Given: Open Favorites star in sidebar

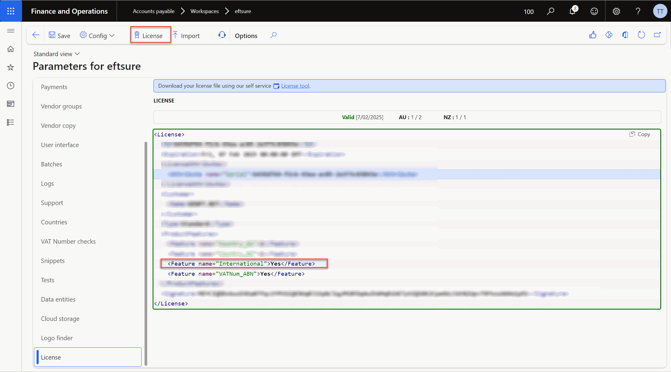Looking at the screenshot, I should (x=11, y=67).
